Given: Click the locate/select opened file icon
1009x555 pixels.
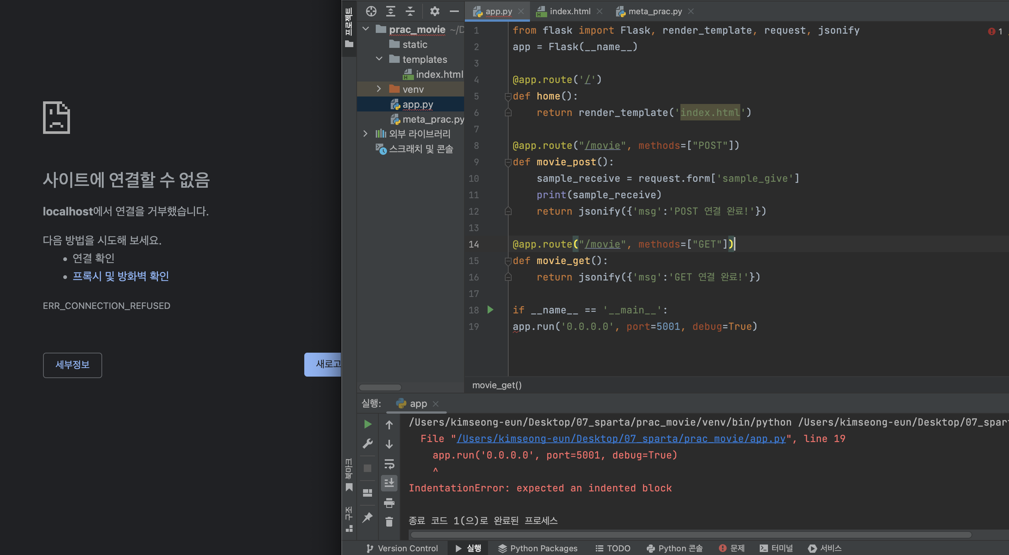Looking at the screenshot, I should (x=371, y=11).
